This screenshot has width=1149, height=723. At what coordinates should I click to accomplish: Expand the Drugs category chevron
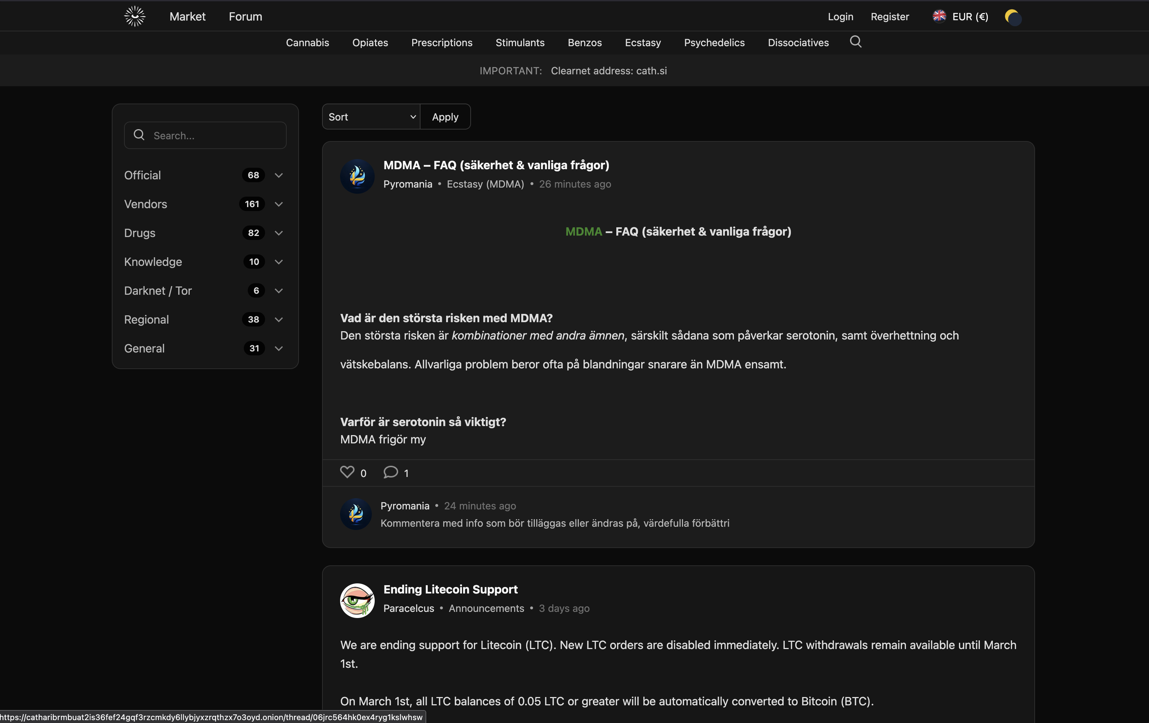tap(279, 233)
